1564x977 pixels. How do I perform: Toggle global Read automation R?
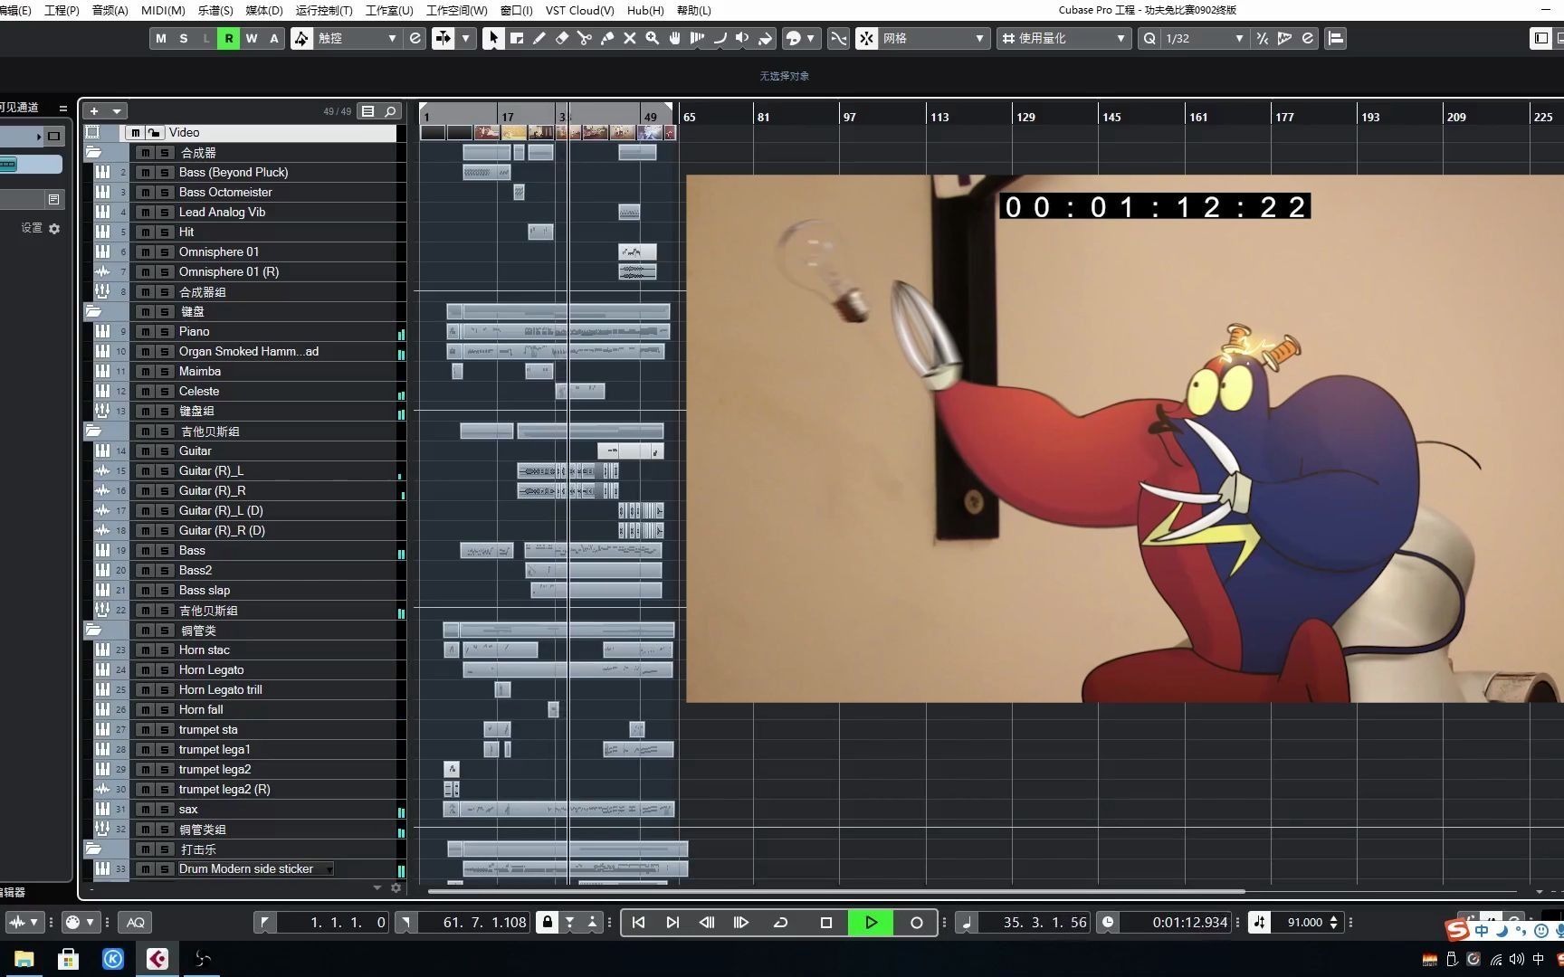coord(229,38)
